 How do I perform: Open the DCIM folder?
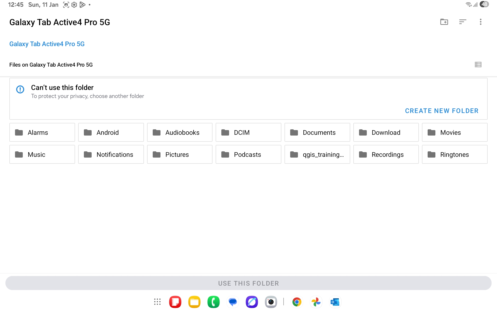[248, 132]
